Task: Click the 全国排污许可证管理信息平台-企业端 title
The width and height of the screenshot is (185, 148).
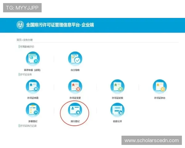Action: tap(60, 25)
